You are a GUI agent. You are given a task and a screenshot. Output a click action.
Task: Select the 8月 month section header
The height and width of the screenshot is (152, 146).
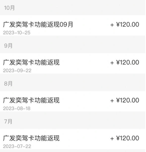(8, 84)
